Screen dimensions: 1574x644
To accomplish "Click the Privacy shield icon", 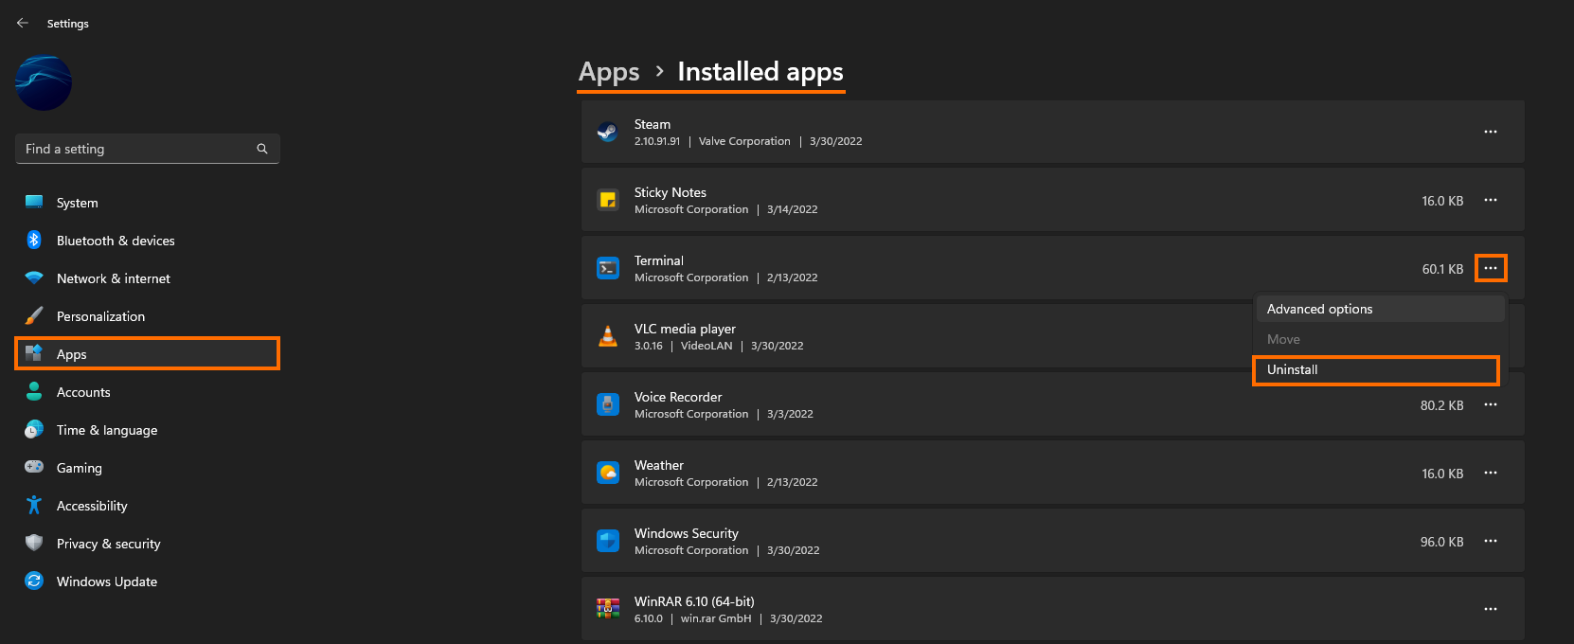I will 34,543.
